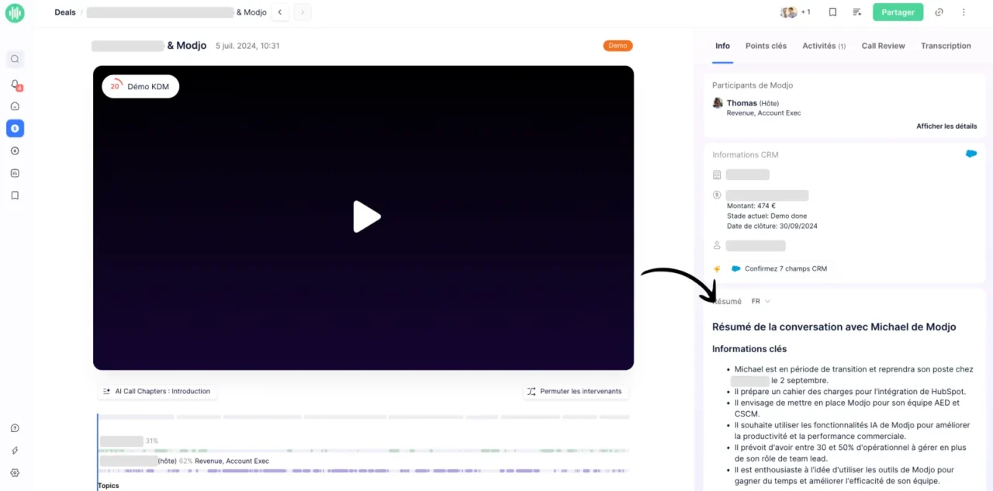
Task: Play the call recording video
Action: [x=366, y=216]
